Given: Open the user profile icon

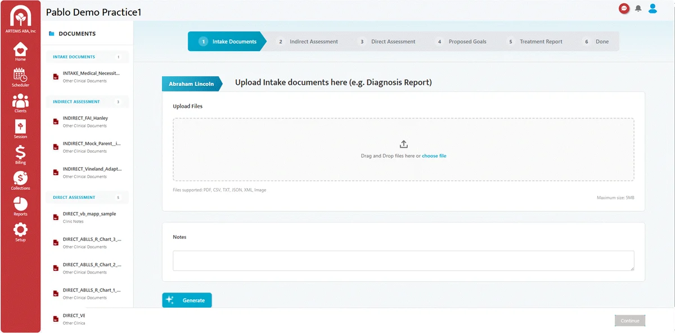Looking at the screenshot, I should click(652, 8).
